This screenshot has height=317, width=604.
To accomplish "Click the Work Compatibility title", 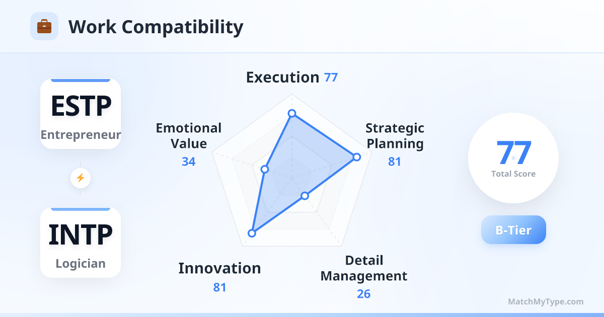I will [x=156, y=27].
